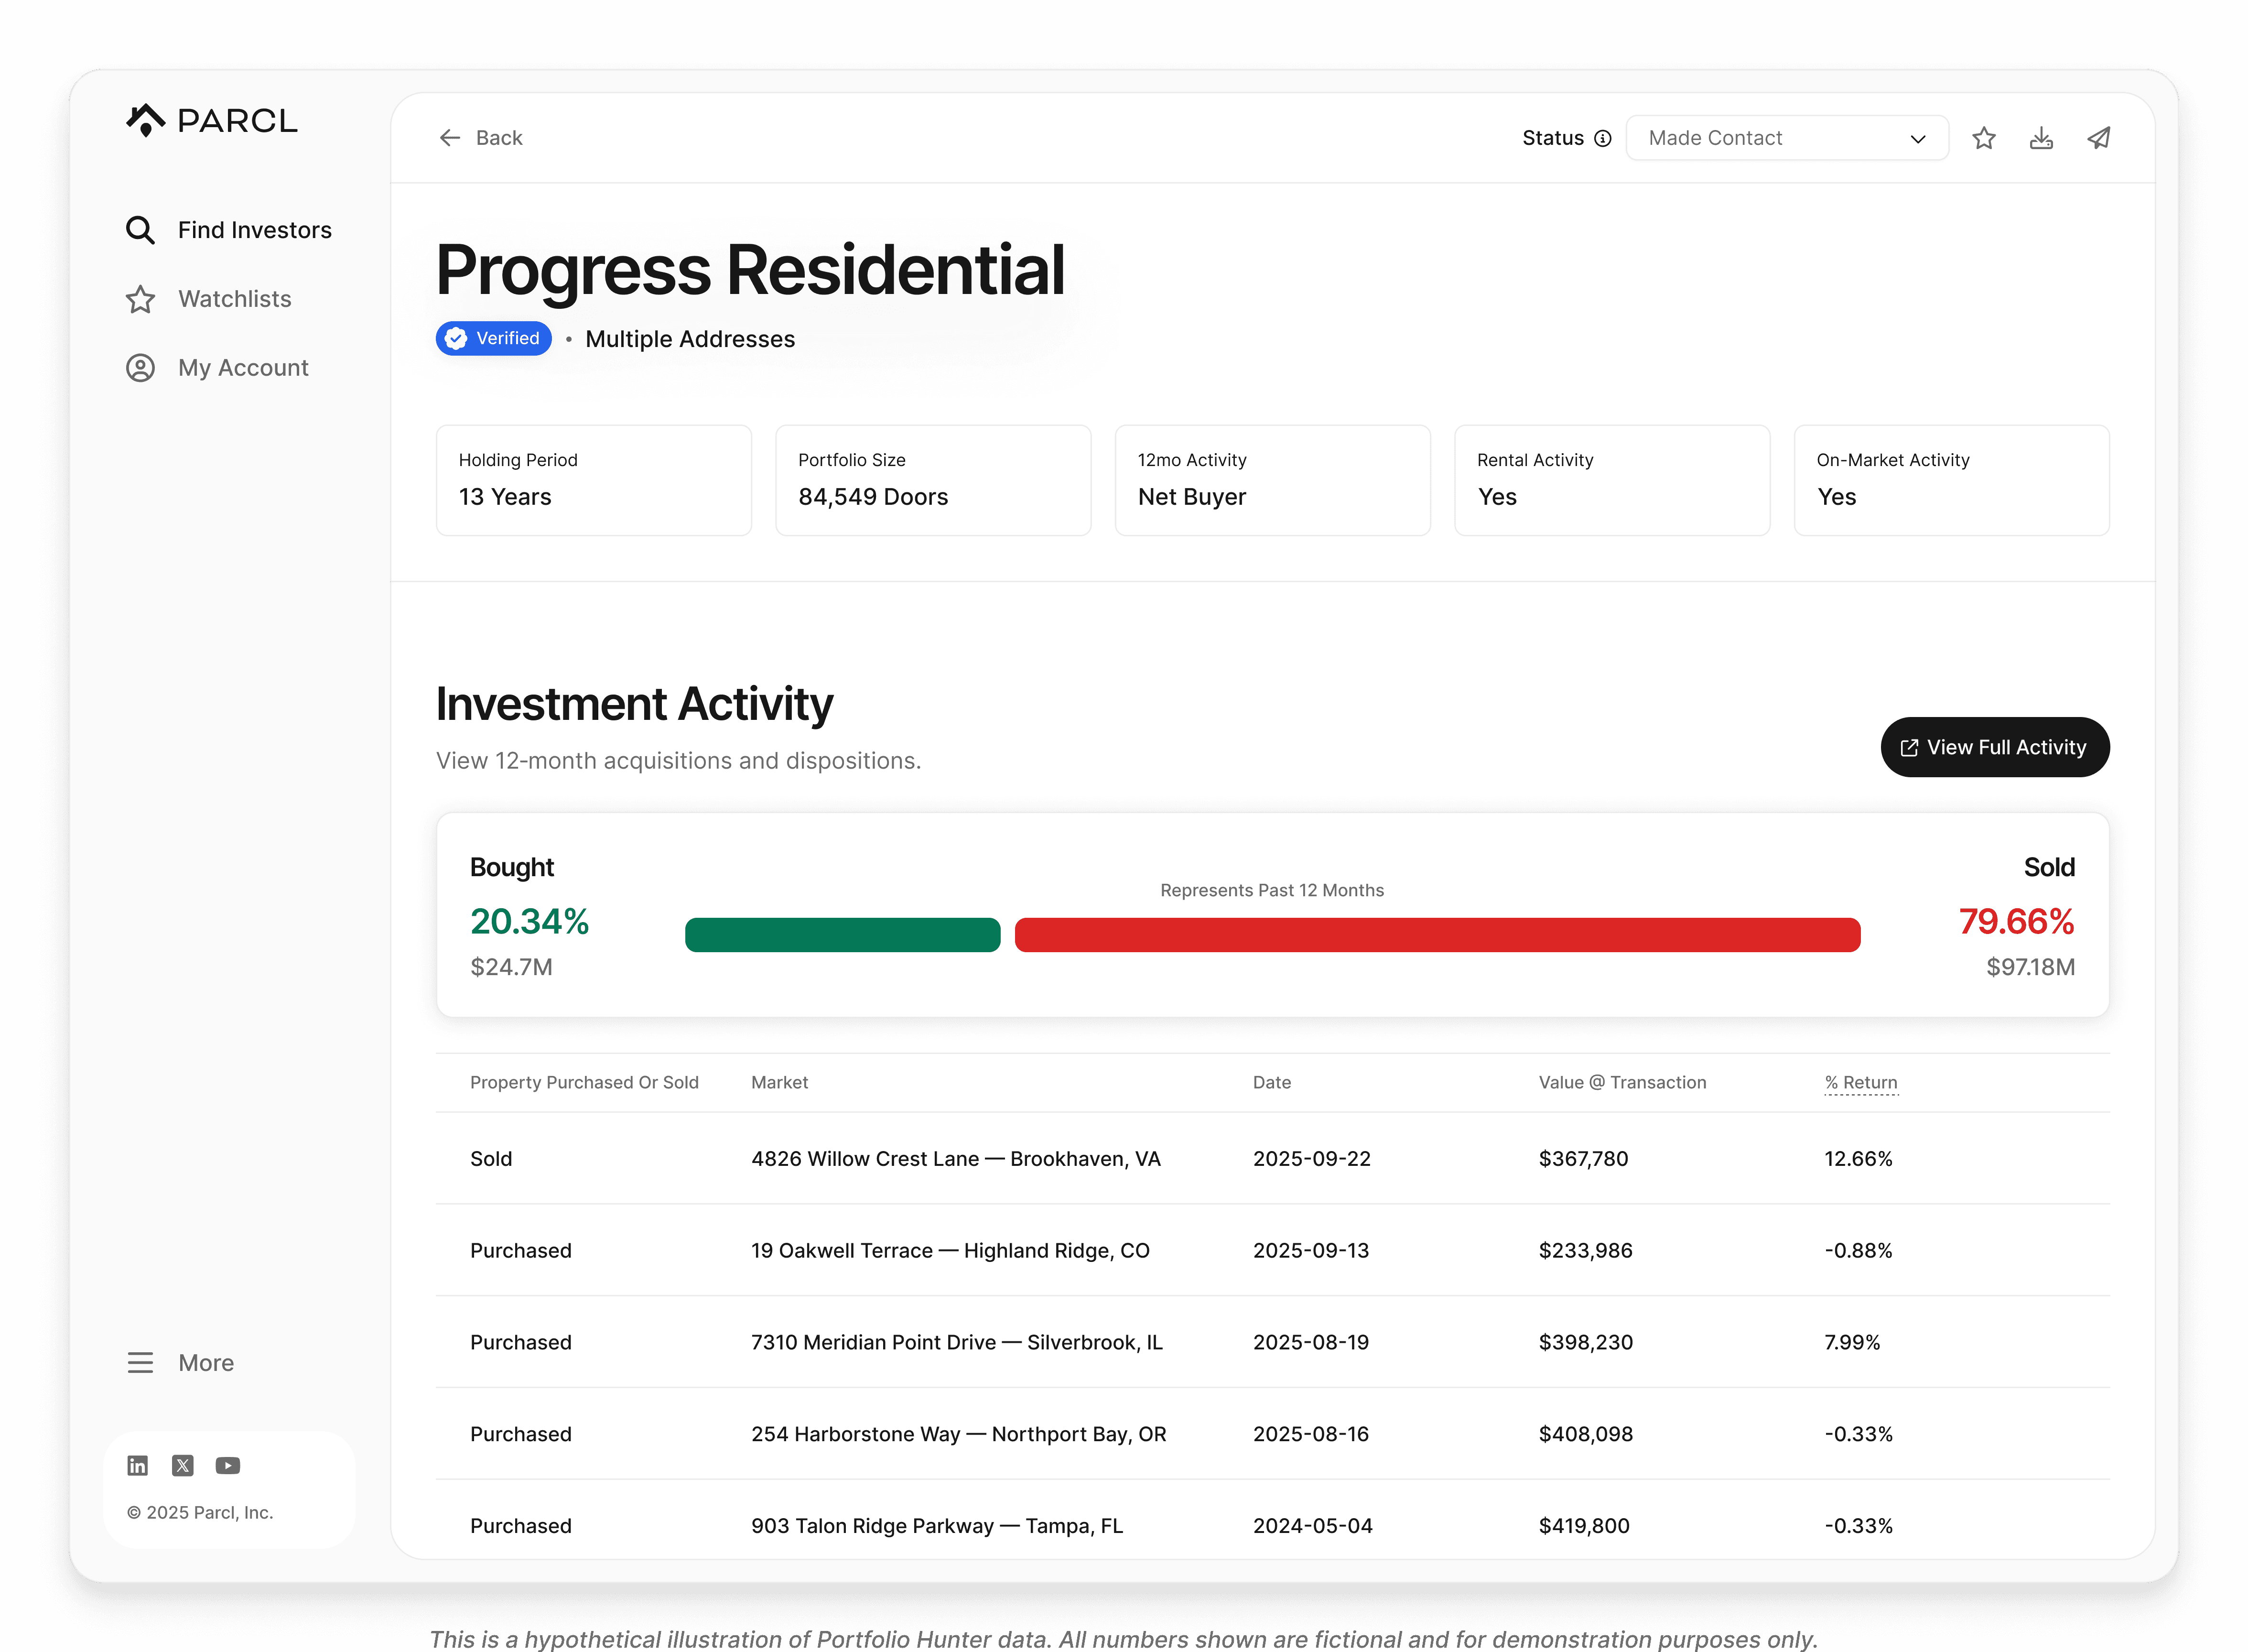Select 254 Harborstone Way row

pos(1273,1434)
